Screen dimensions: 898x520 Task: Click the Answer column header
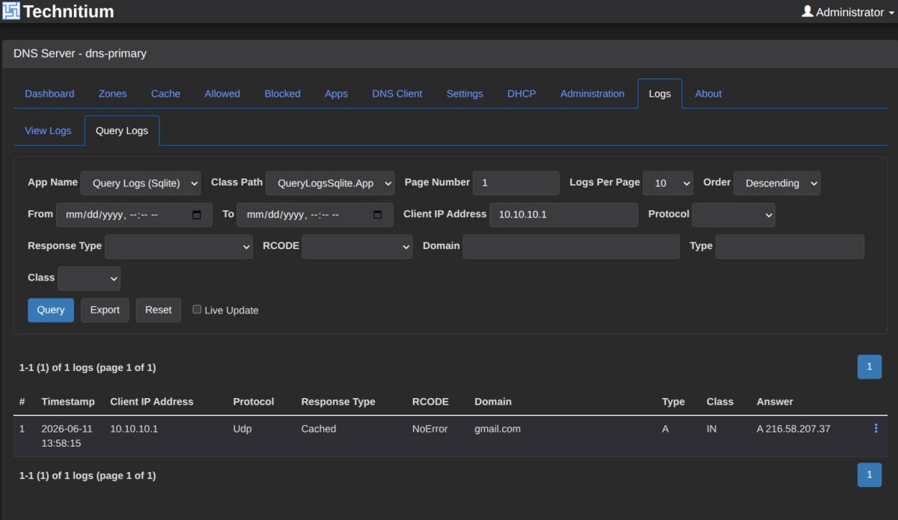(775, 402)
